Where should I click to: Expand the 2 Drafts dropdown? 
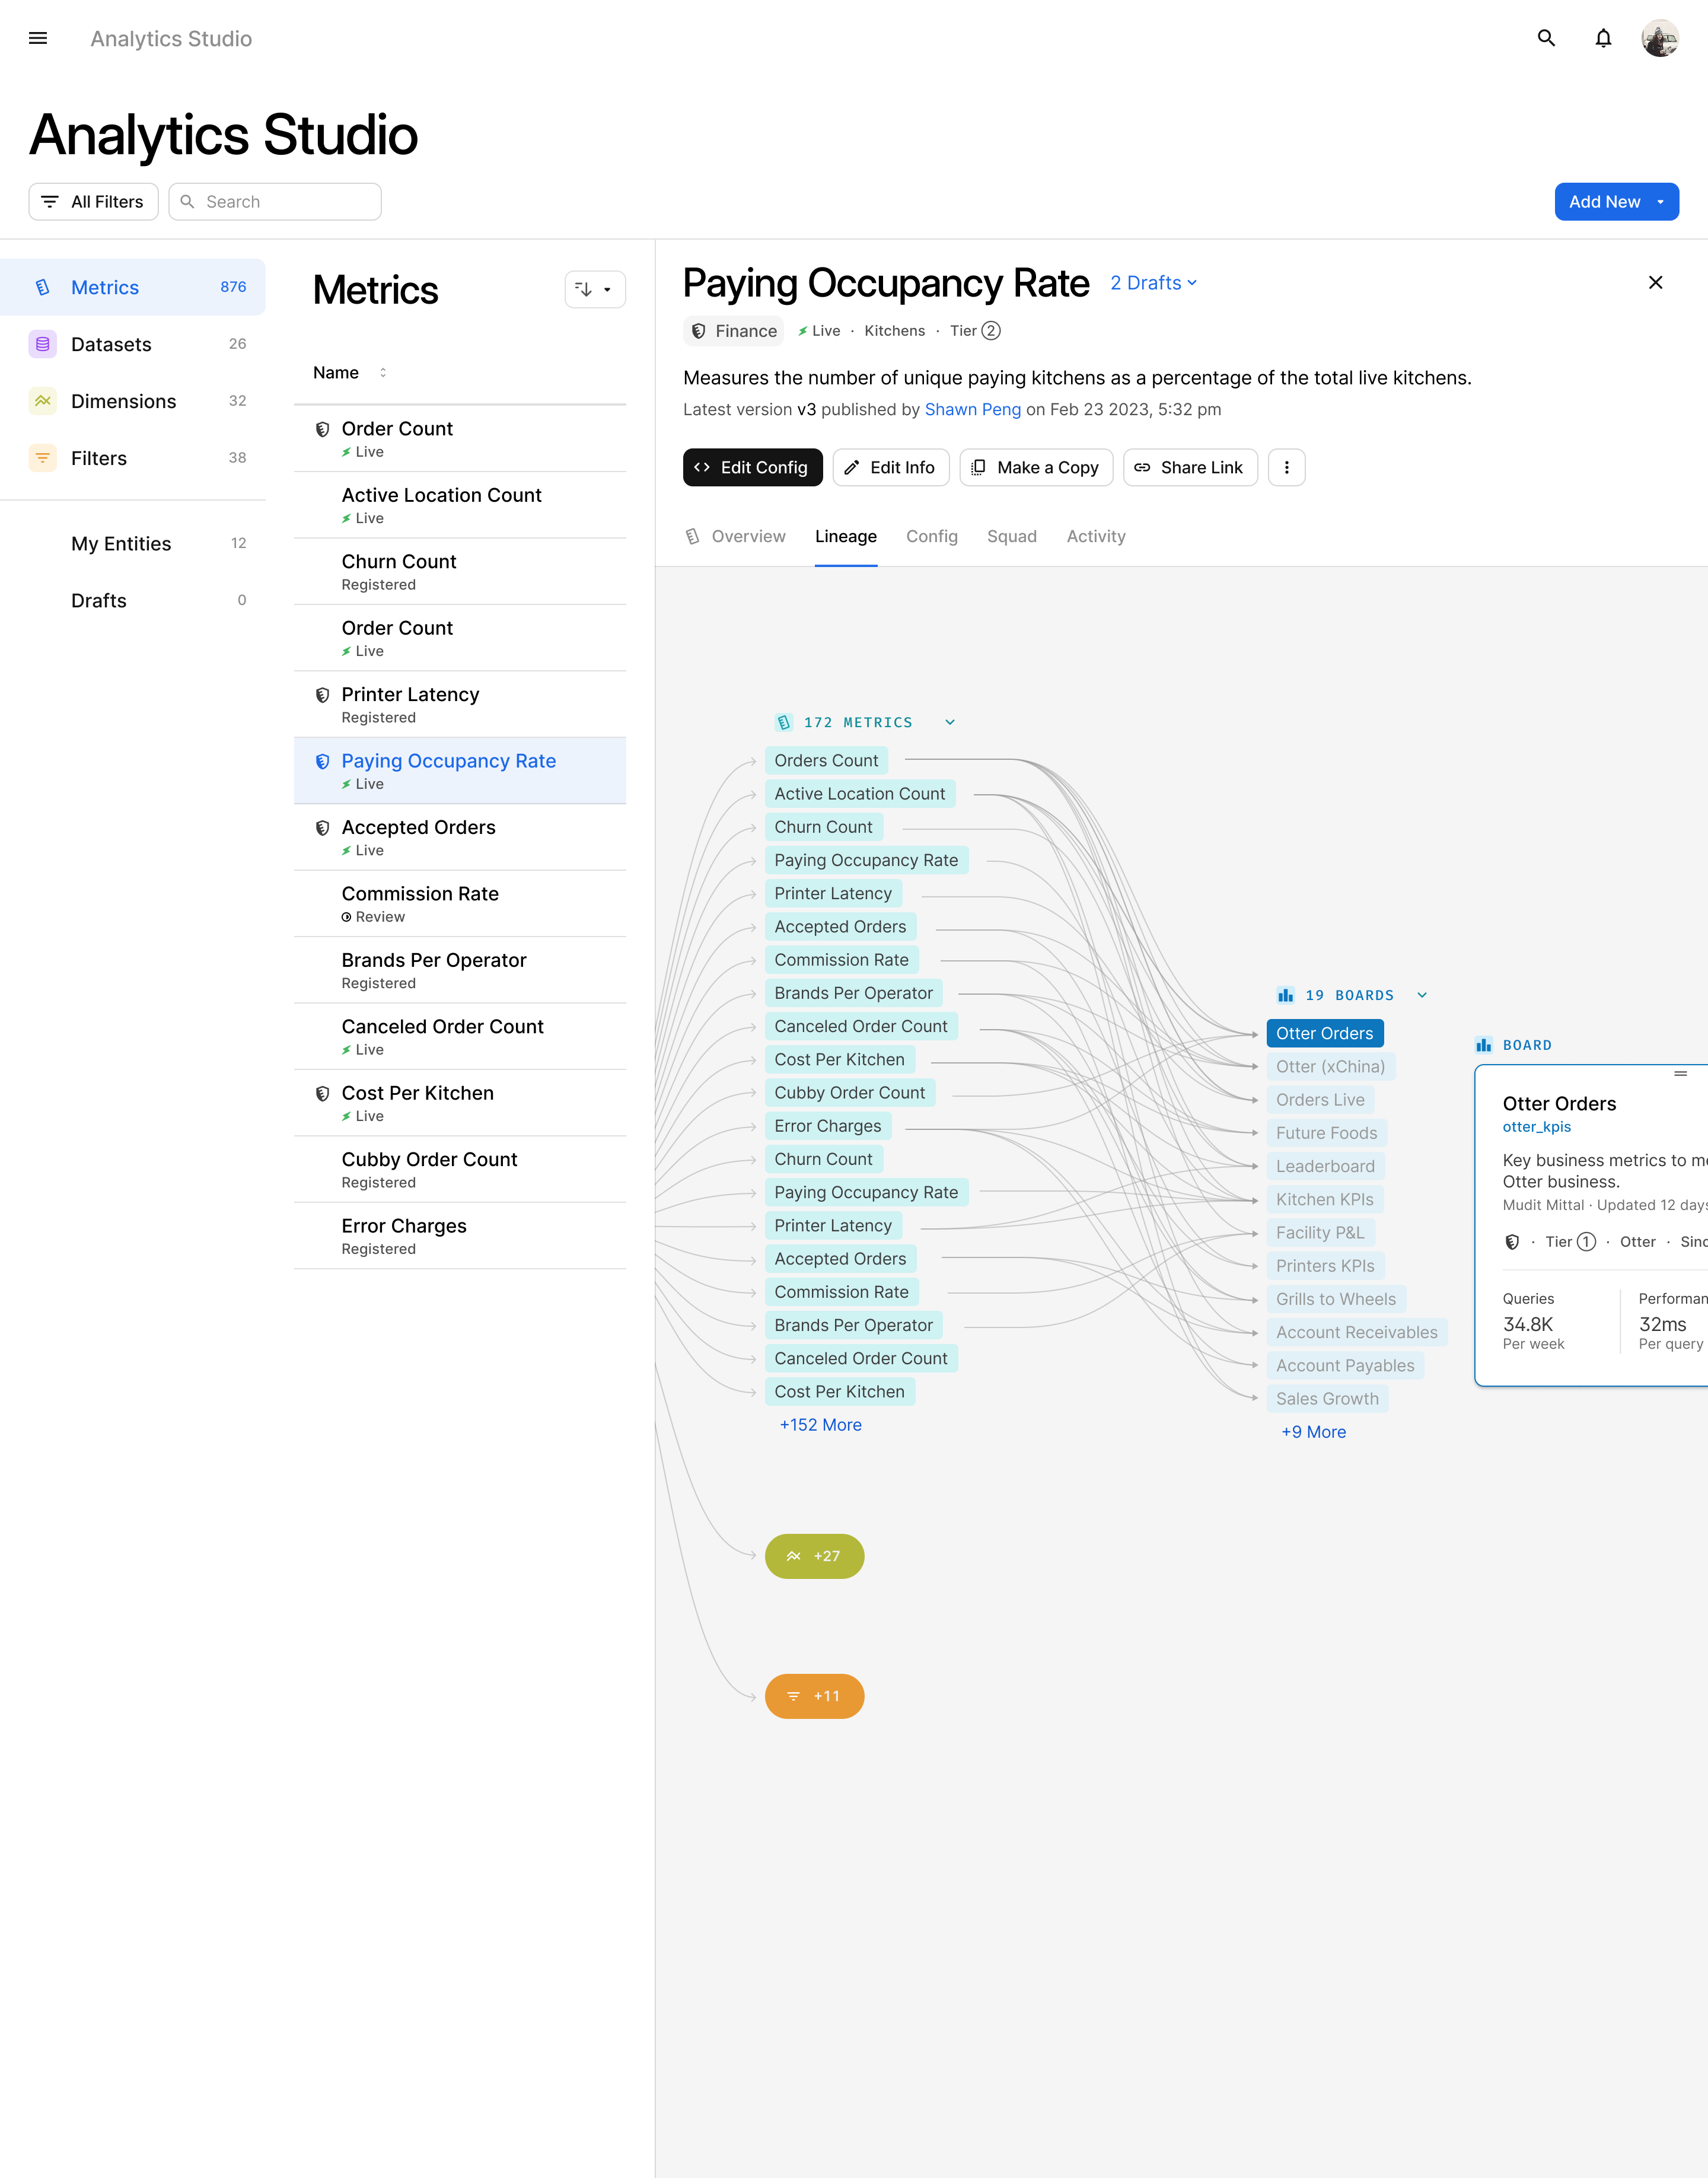[x=1153, y=283]
